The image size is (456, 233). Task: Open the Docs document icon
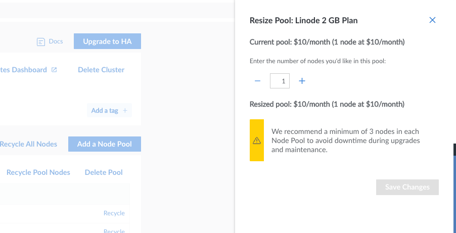(41, 41)
